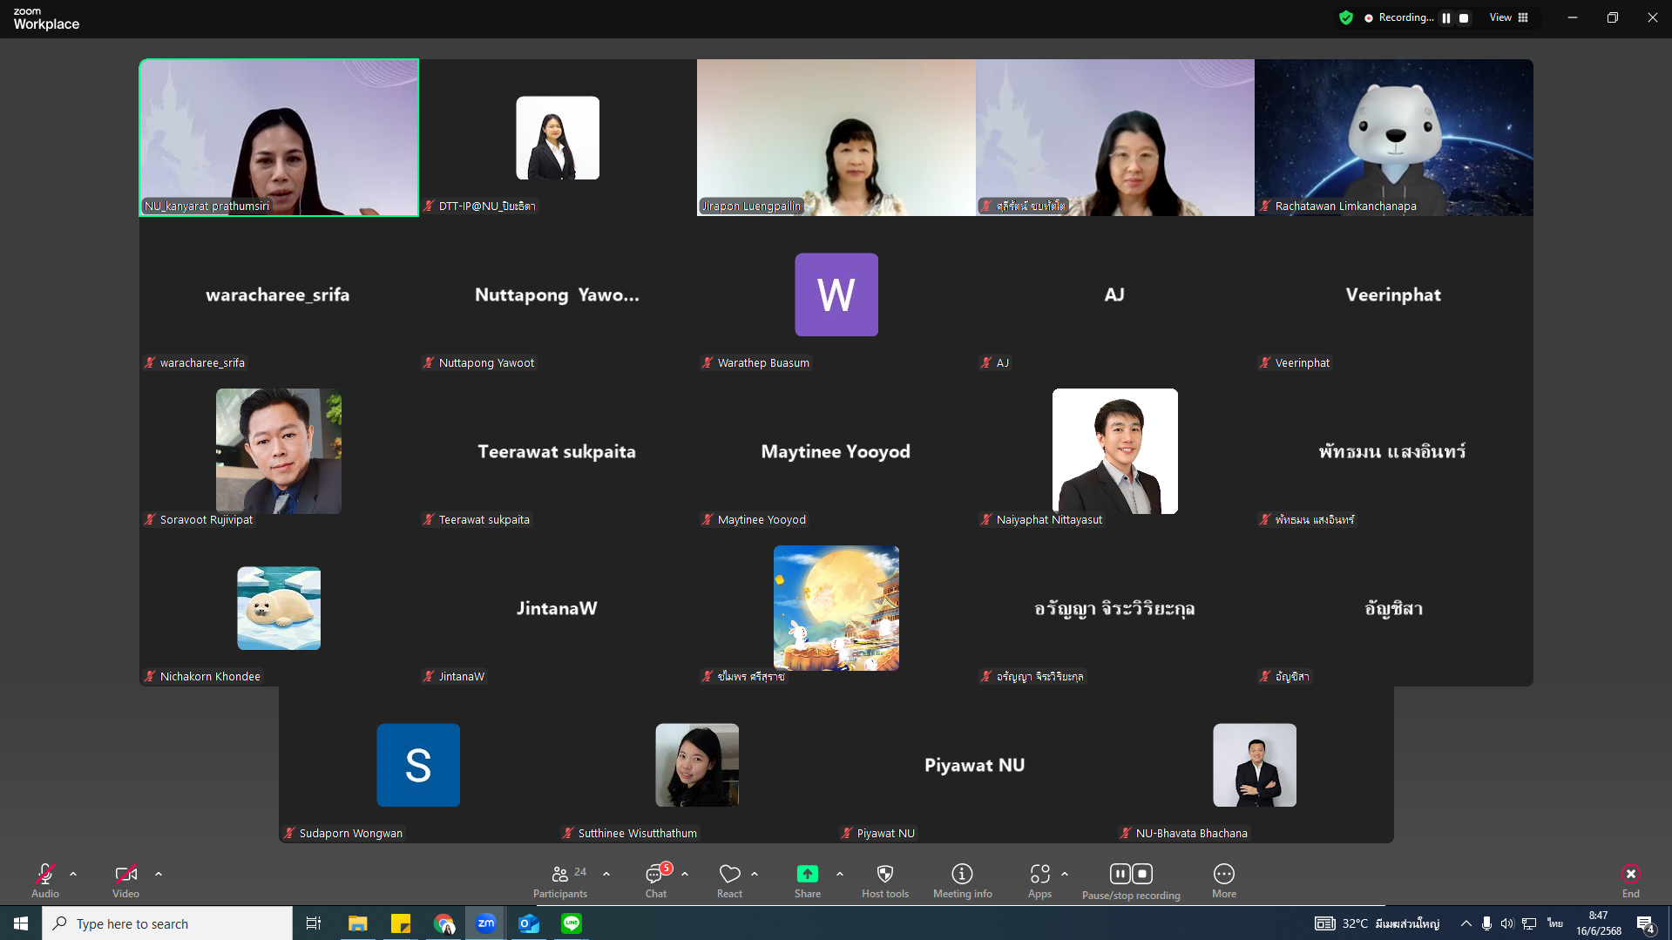Click the Windows taskbar search box
This screenshot has width=1672, height=940.
167,923
